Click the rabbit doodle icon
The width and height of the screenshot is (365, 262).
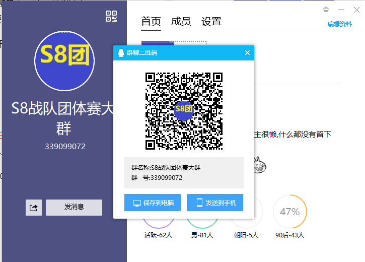pyautogui.click(x=259, y=163)
